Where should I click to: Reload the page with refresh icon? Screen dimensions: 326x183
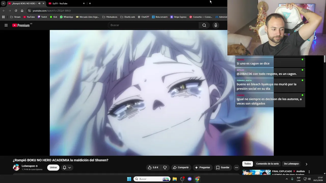tap(16, 11)
